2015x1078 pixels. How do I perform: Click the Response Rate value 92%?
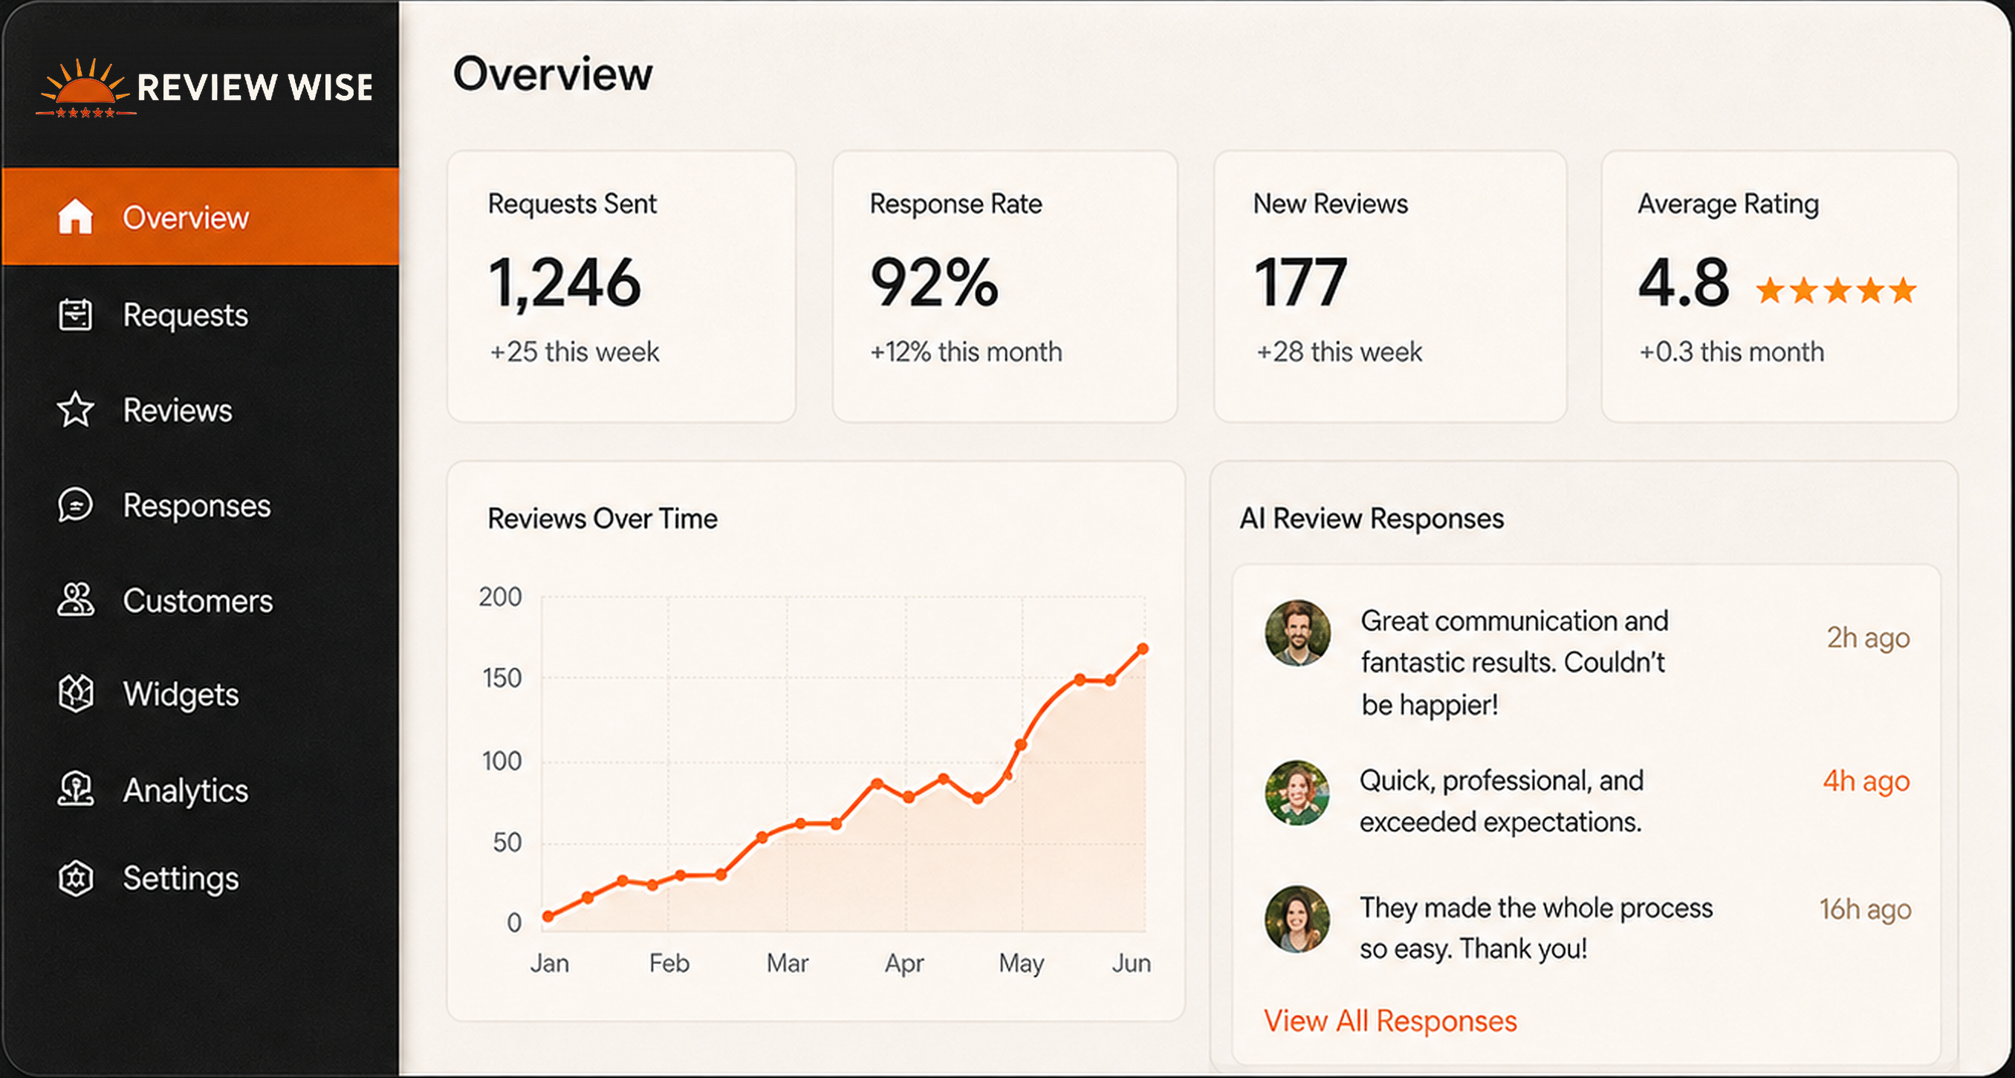tap(934, 282)
